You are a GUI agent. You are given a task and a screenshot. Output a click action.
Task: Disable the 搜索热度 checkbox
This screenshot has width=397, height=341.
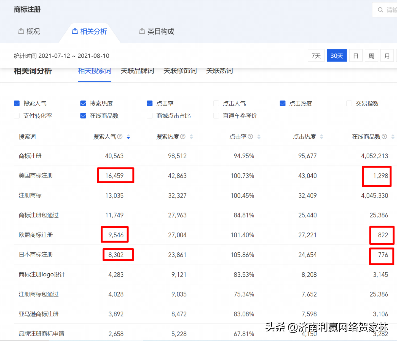83,103
